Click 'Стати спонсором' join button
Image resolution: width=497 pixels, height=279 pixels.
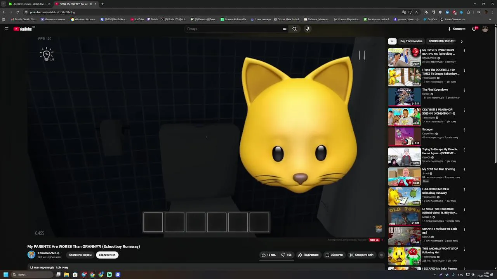coord(80,255)
